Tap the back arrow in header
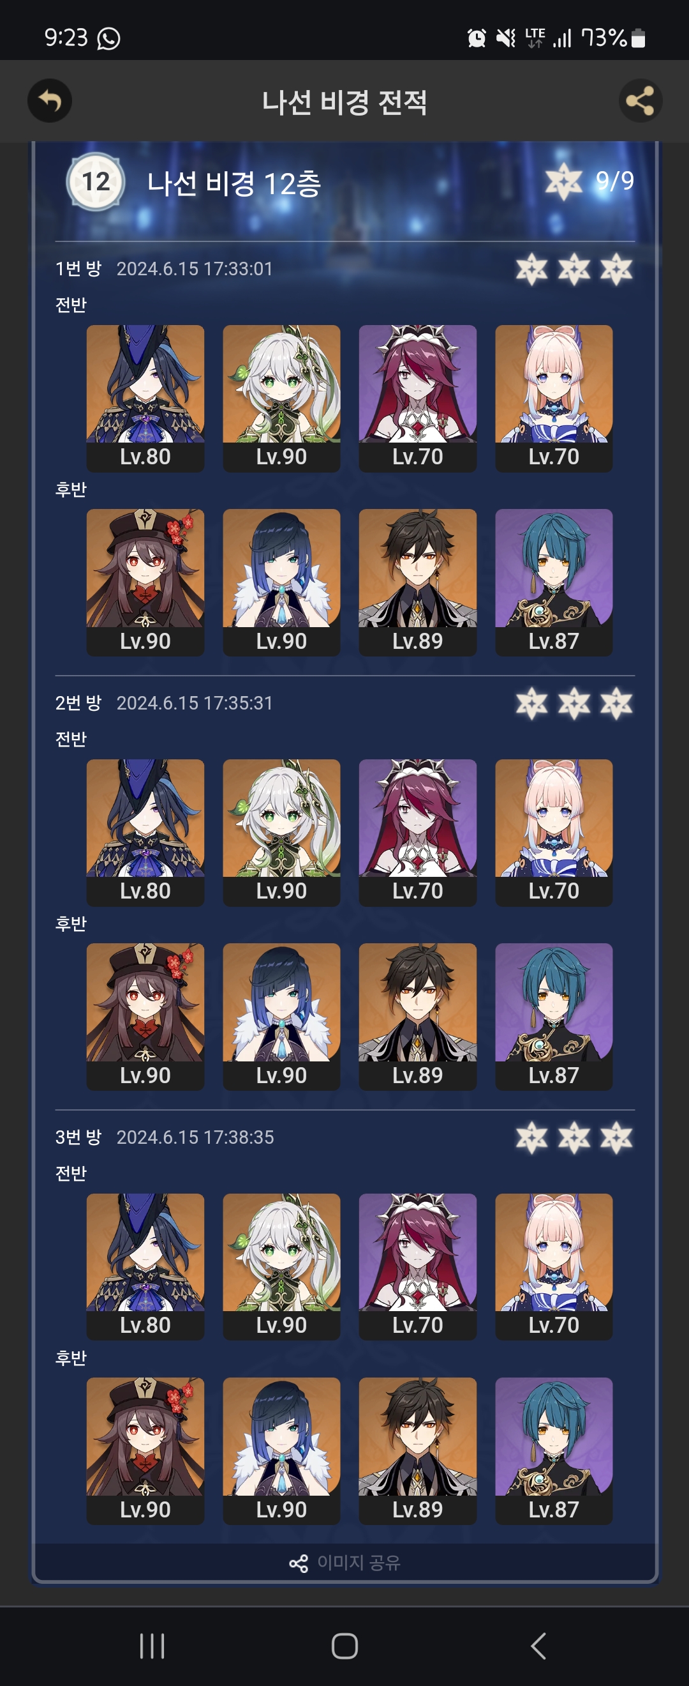The height and width of the screenshot is (1686, 689). [50, 101]
